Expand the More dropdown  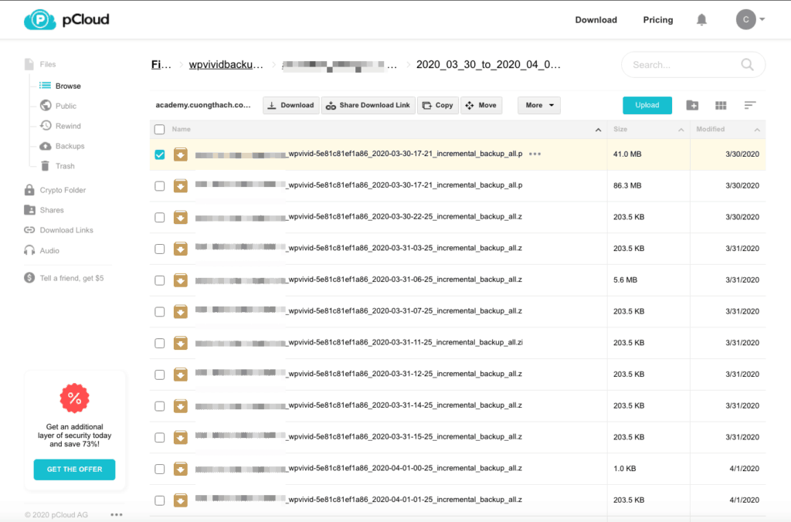point(538,105)
